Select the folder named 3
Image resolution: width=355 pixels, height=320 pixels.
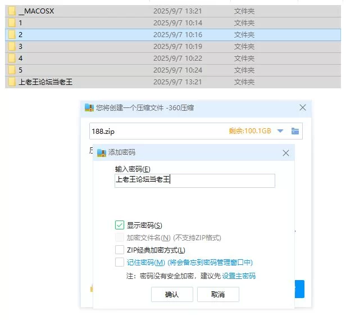point(20,47)
